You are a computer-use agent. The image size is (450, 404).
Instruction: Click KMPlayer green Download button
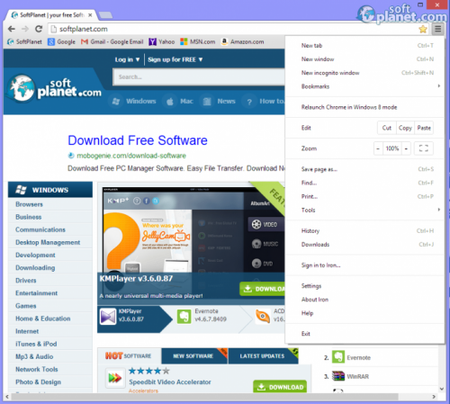tap(262, 289)
